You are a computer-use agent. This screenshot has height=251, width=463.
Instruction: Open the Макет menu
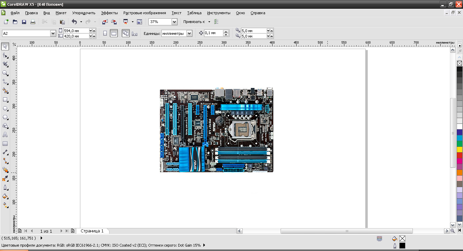[61, 13]
